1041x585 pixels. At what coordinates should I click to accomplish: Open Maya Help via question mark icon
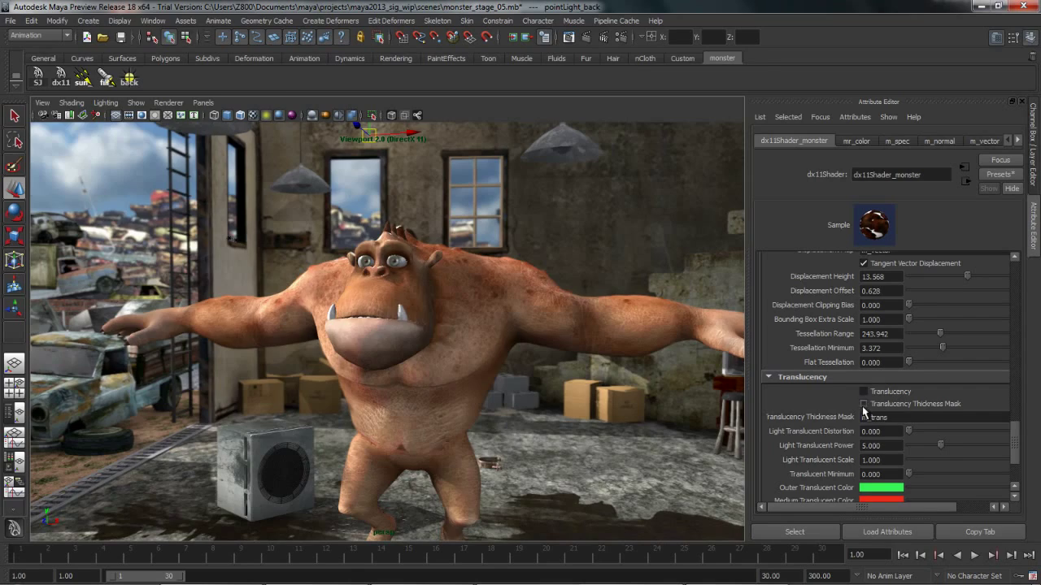(342, 36)
